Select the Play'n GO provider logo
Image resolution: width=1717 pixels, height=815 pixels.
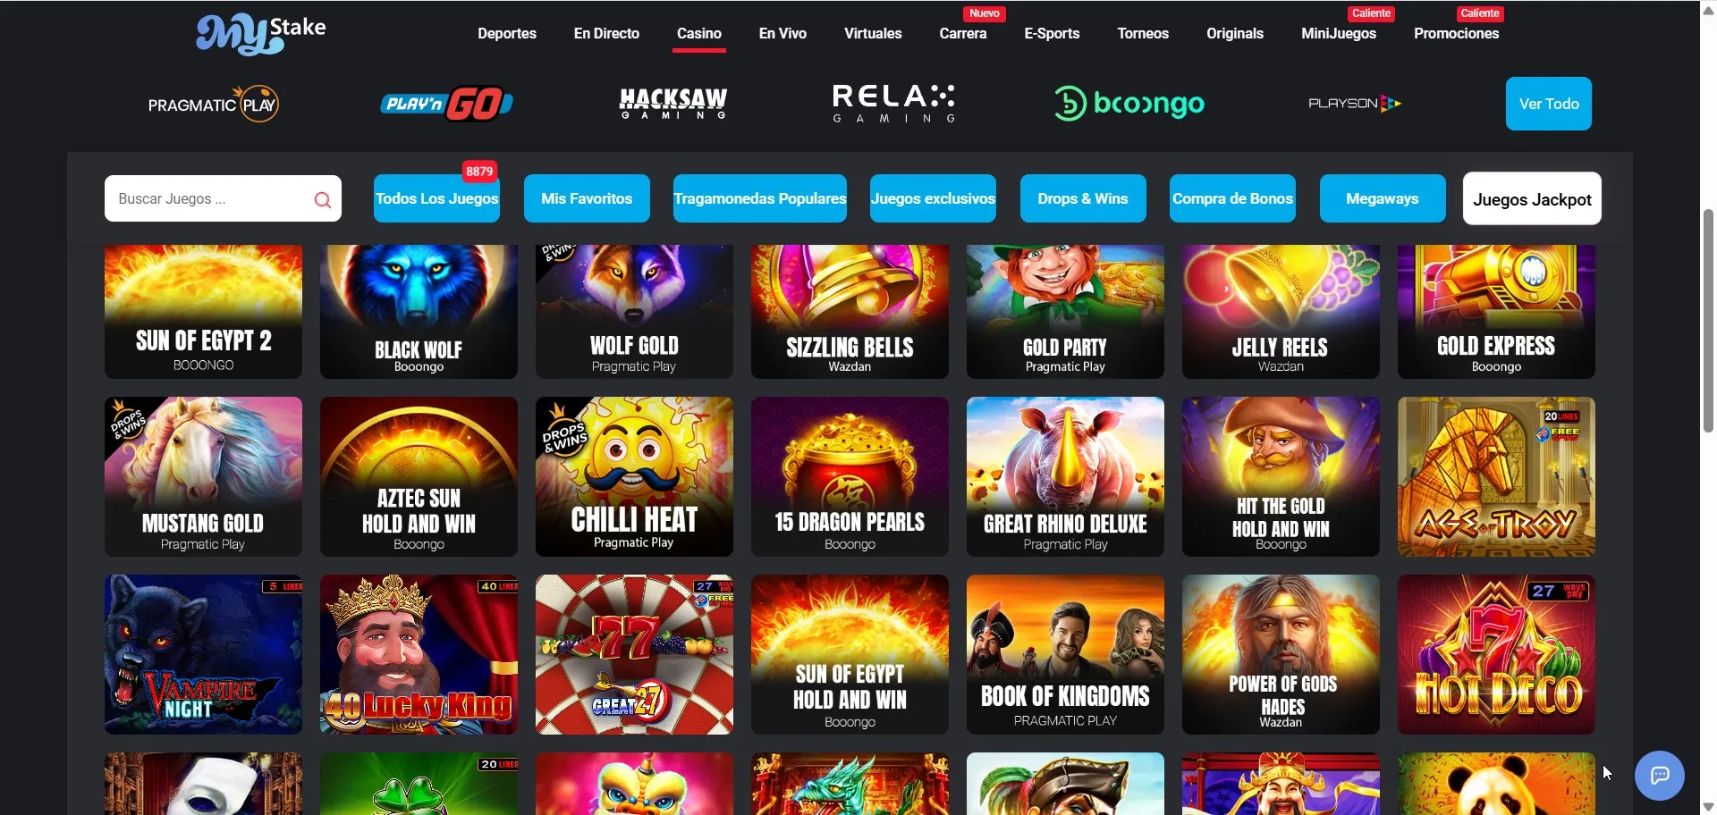(x=446, y=104)
